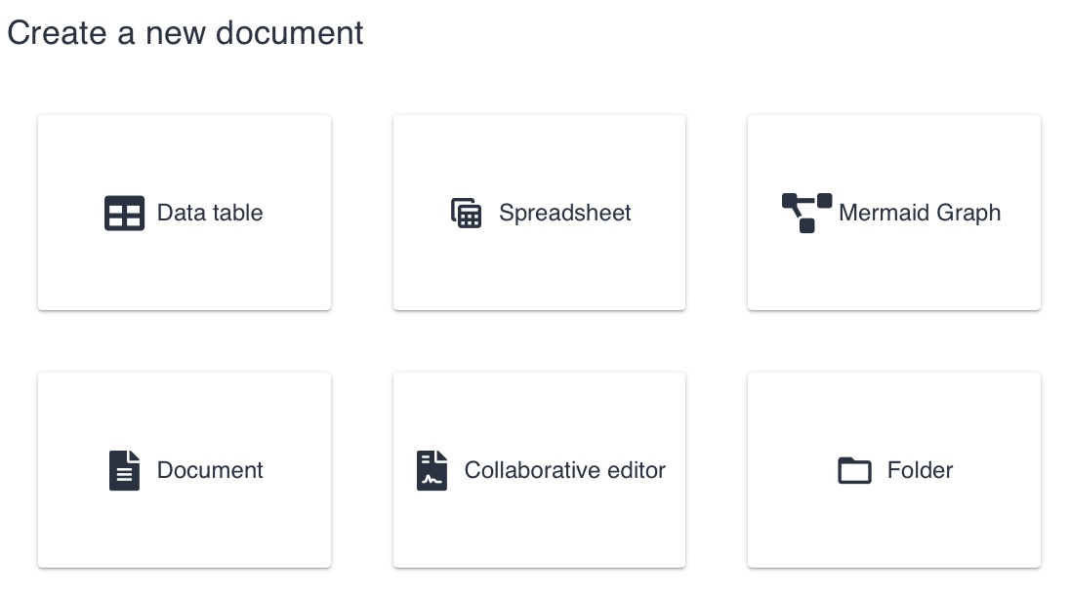Click the Mermaid Graph flowchart icon
The image size is (1070, 593).
pyautogui.click(x=806, y=213)
